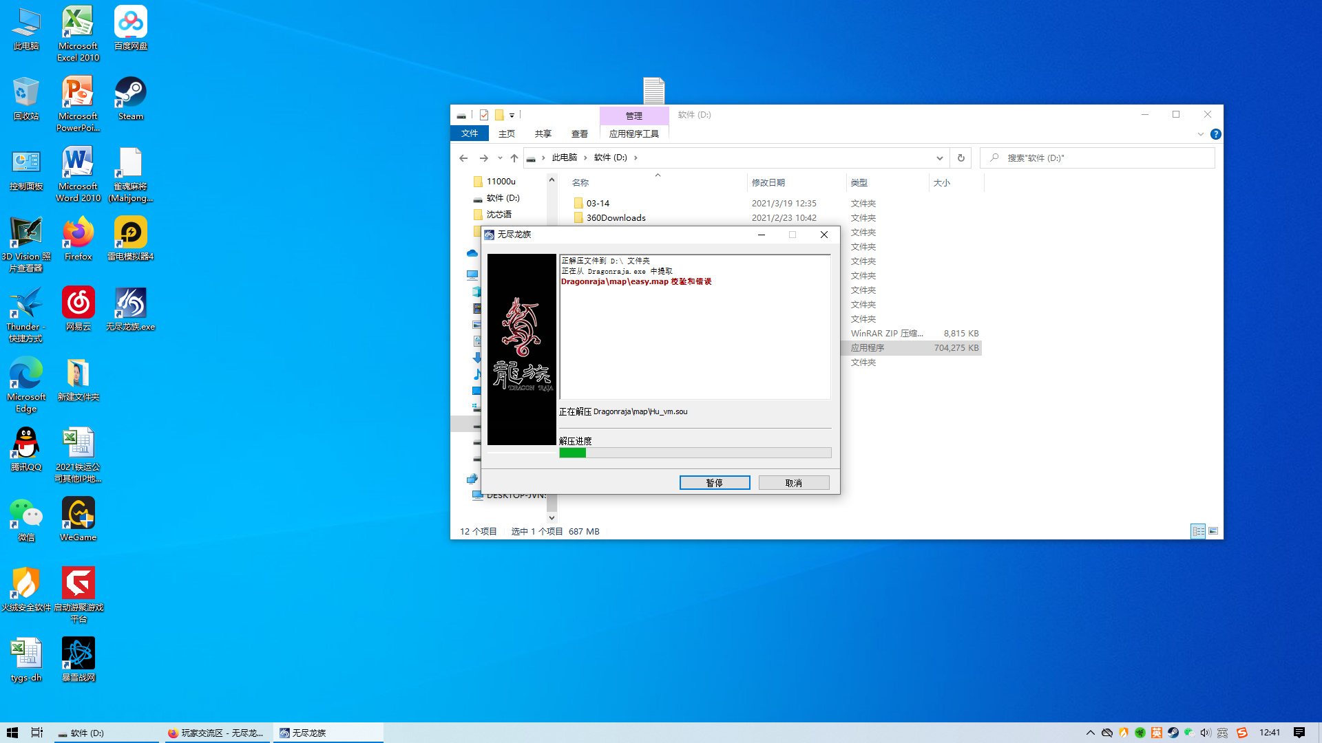Screen dimensions: 1322x743
Task: Open 腾讯QQ desktop shortcut
Action: coord(26,449)
